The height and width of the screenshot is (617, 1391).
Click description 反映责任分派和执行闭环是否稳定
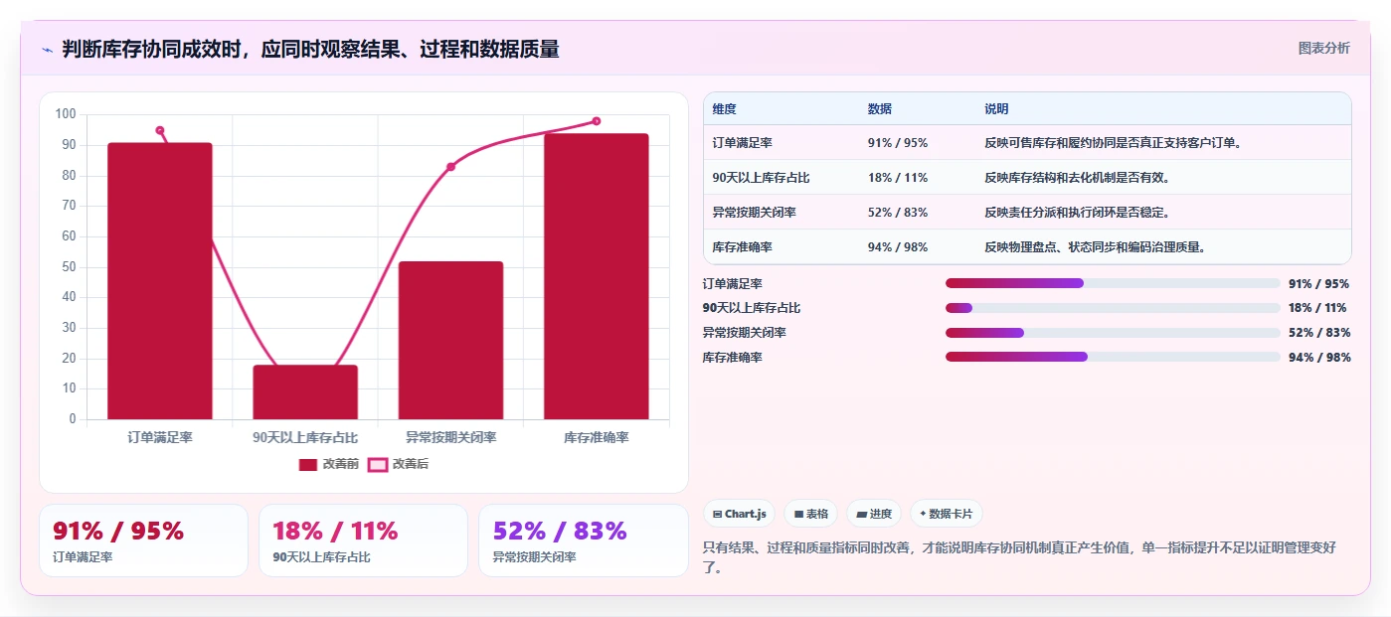coord(1077,213)
